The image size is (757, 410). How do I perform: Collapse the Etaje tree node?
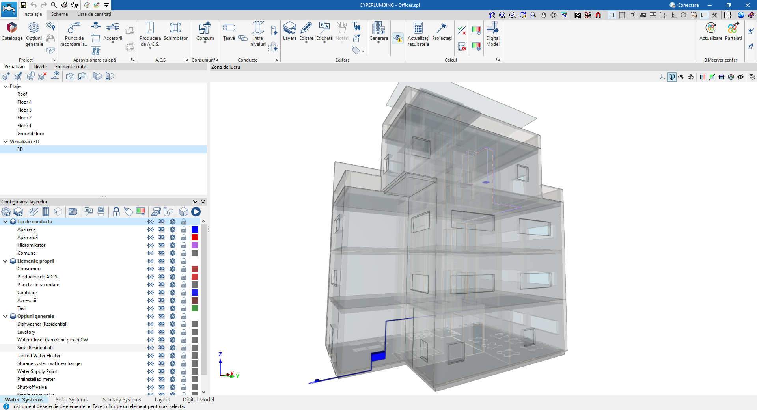pyautogui.click(x=6, y=86)
